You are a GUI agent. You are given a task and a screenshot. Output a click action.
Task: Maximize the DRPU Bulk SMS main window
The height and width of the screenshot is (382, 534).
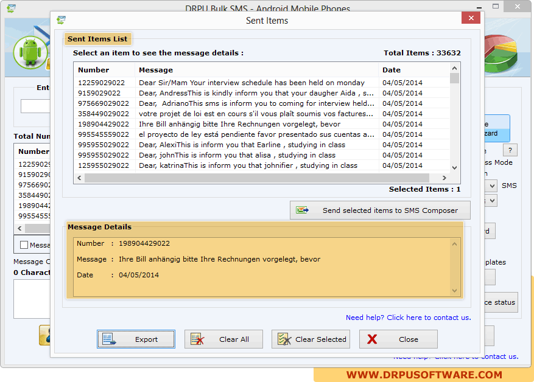[496, 7]
